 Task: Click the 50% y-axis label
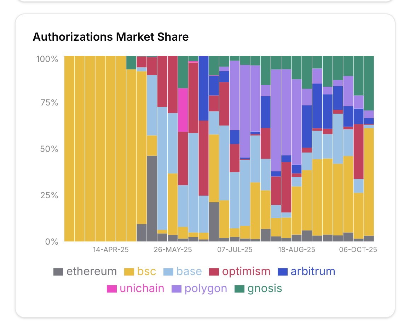pyautogui.click(x=47, y=149)
